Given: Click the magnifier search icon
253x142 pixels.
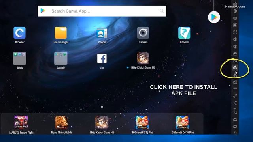Looking at the screenshot, I should (x=162, y=11).
